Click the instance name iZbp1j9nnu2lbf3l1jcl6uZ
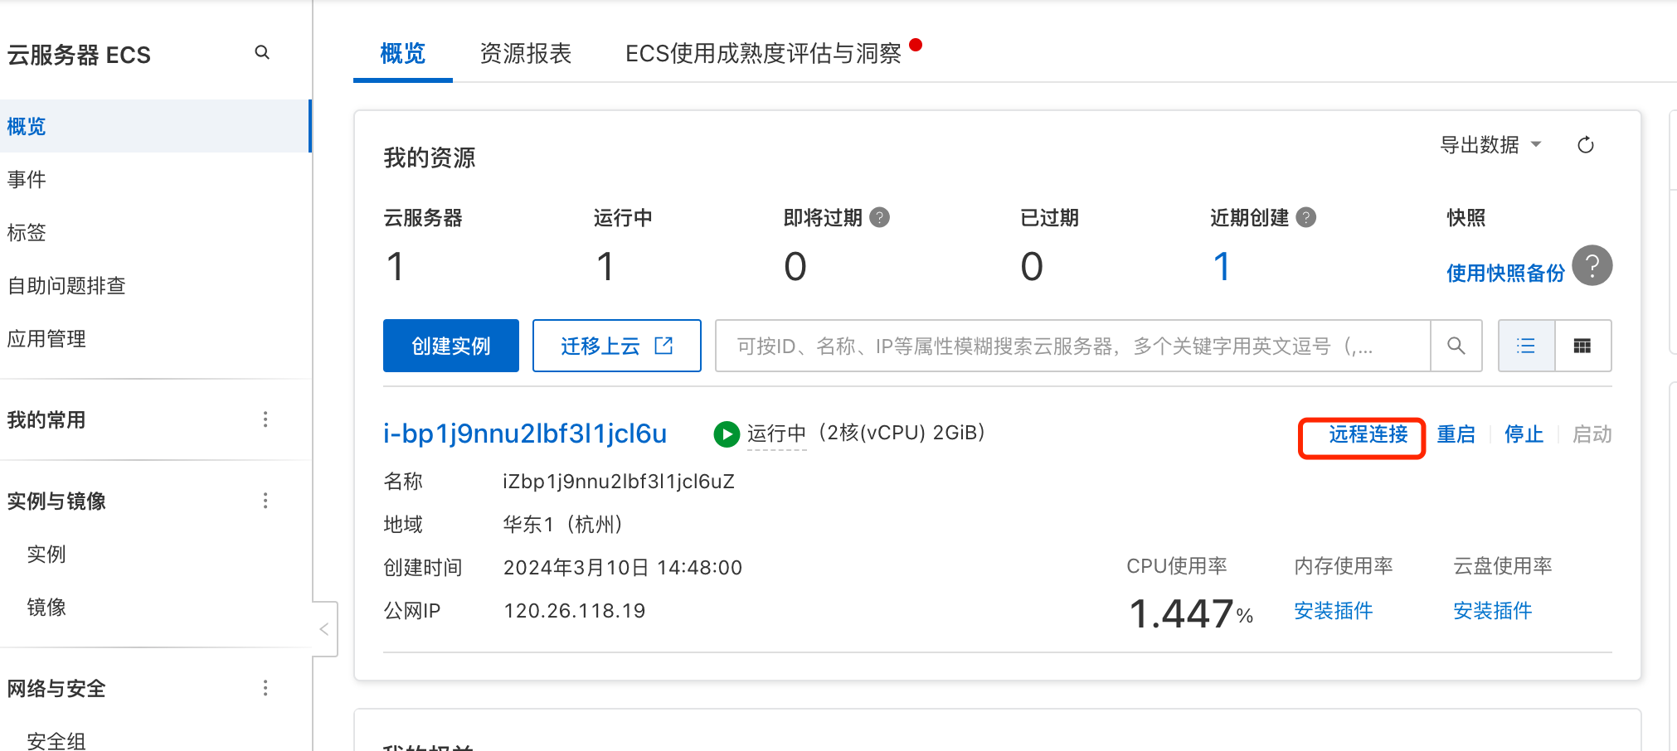Viewport: 1677px width, 751px height. point(619,482)
